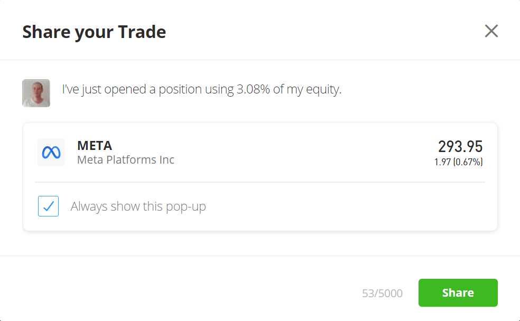Click the word 'Trade' in the header
The image size is (520, 321).
click(142, 32)
